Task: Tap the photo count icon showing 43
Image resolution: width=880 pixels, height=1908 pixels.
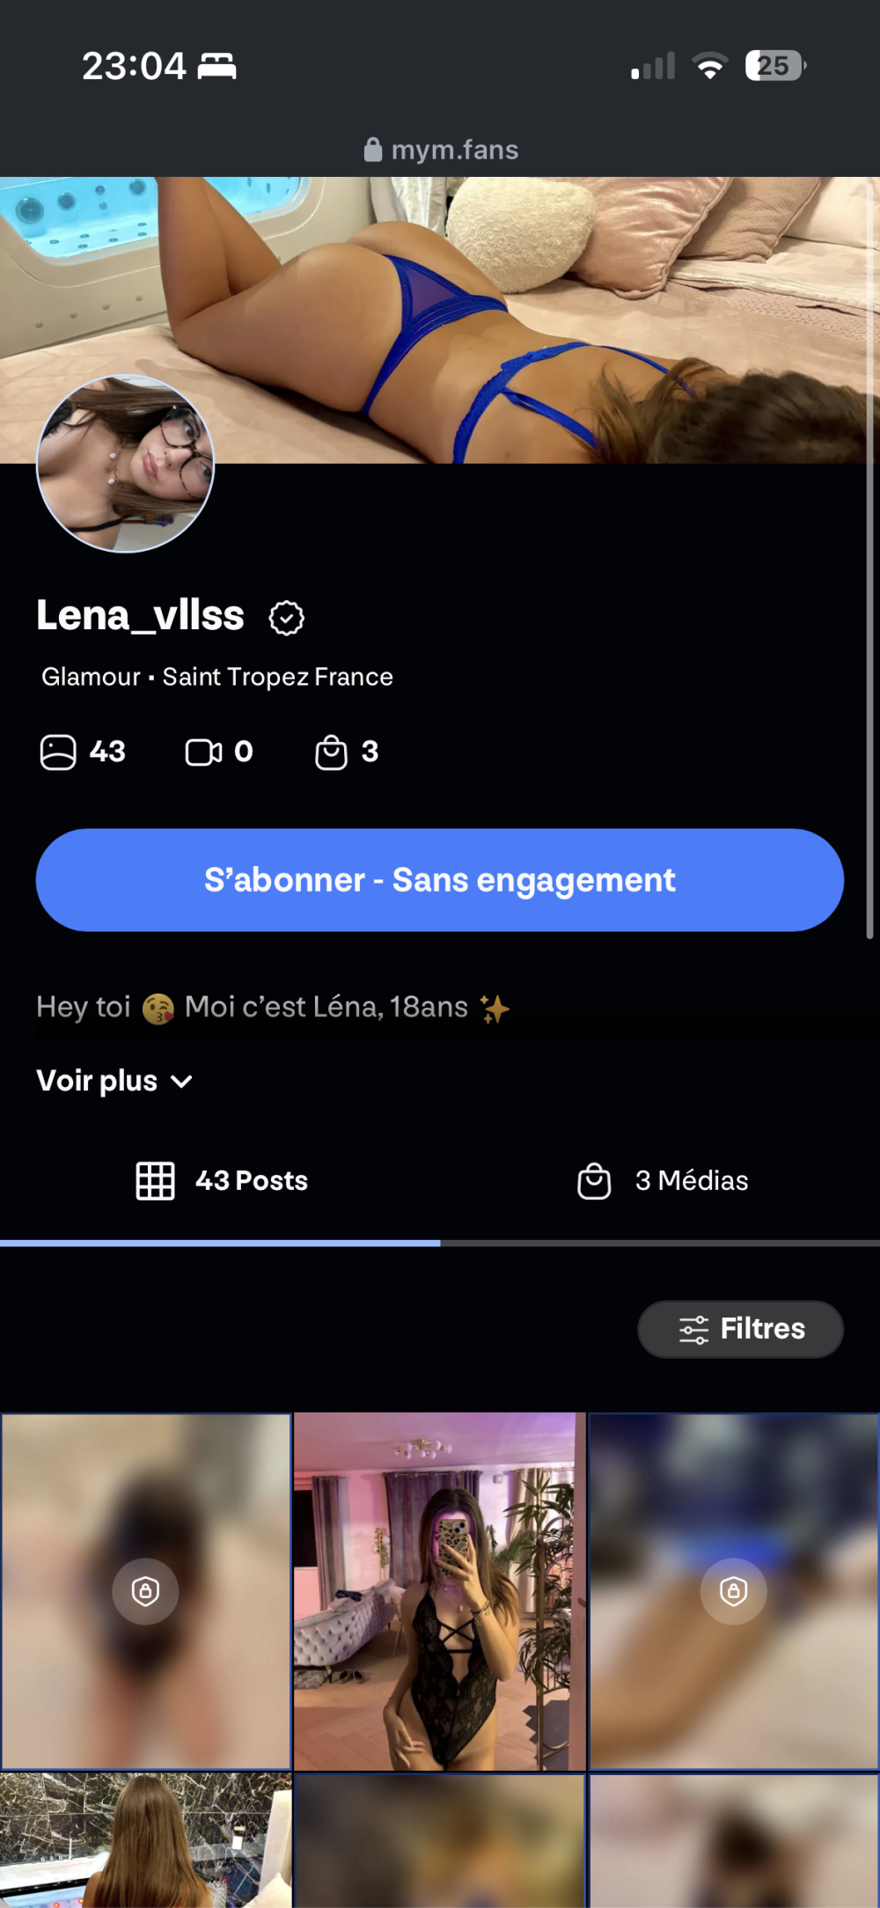Action: pyautogui.click(x=58, y=752)
